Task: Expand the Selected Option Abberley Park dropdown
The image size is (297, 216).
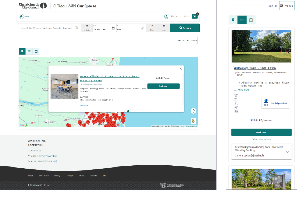Action: [x=287, y=151]
